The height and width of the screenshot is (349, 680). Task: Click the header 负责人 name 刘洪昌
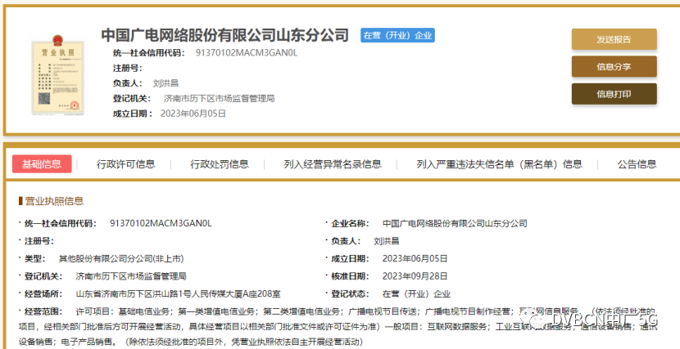pos(165,83)
